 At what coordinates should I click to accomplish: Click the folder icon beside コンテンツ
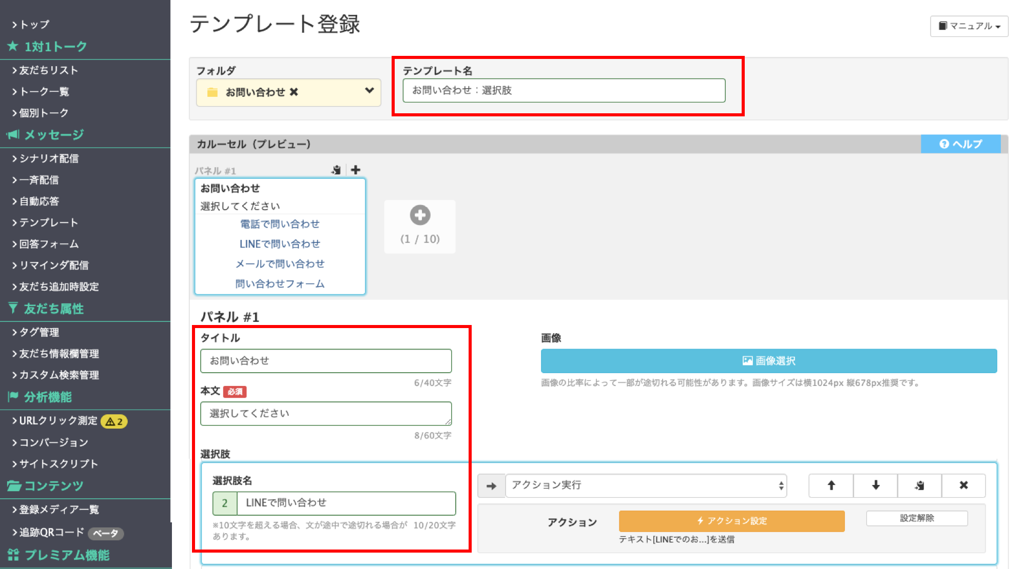pos(14,485)
